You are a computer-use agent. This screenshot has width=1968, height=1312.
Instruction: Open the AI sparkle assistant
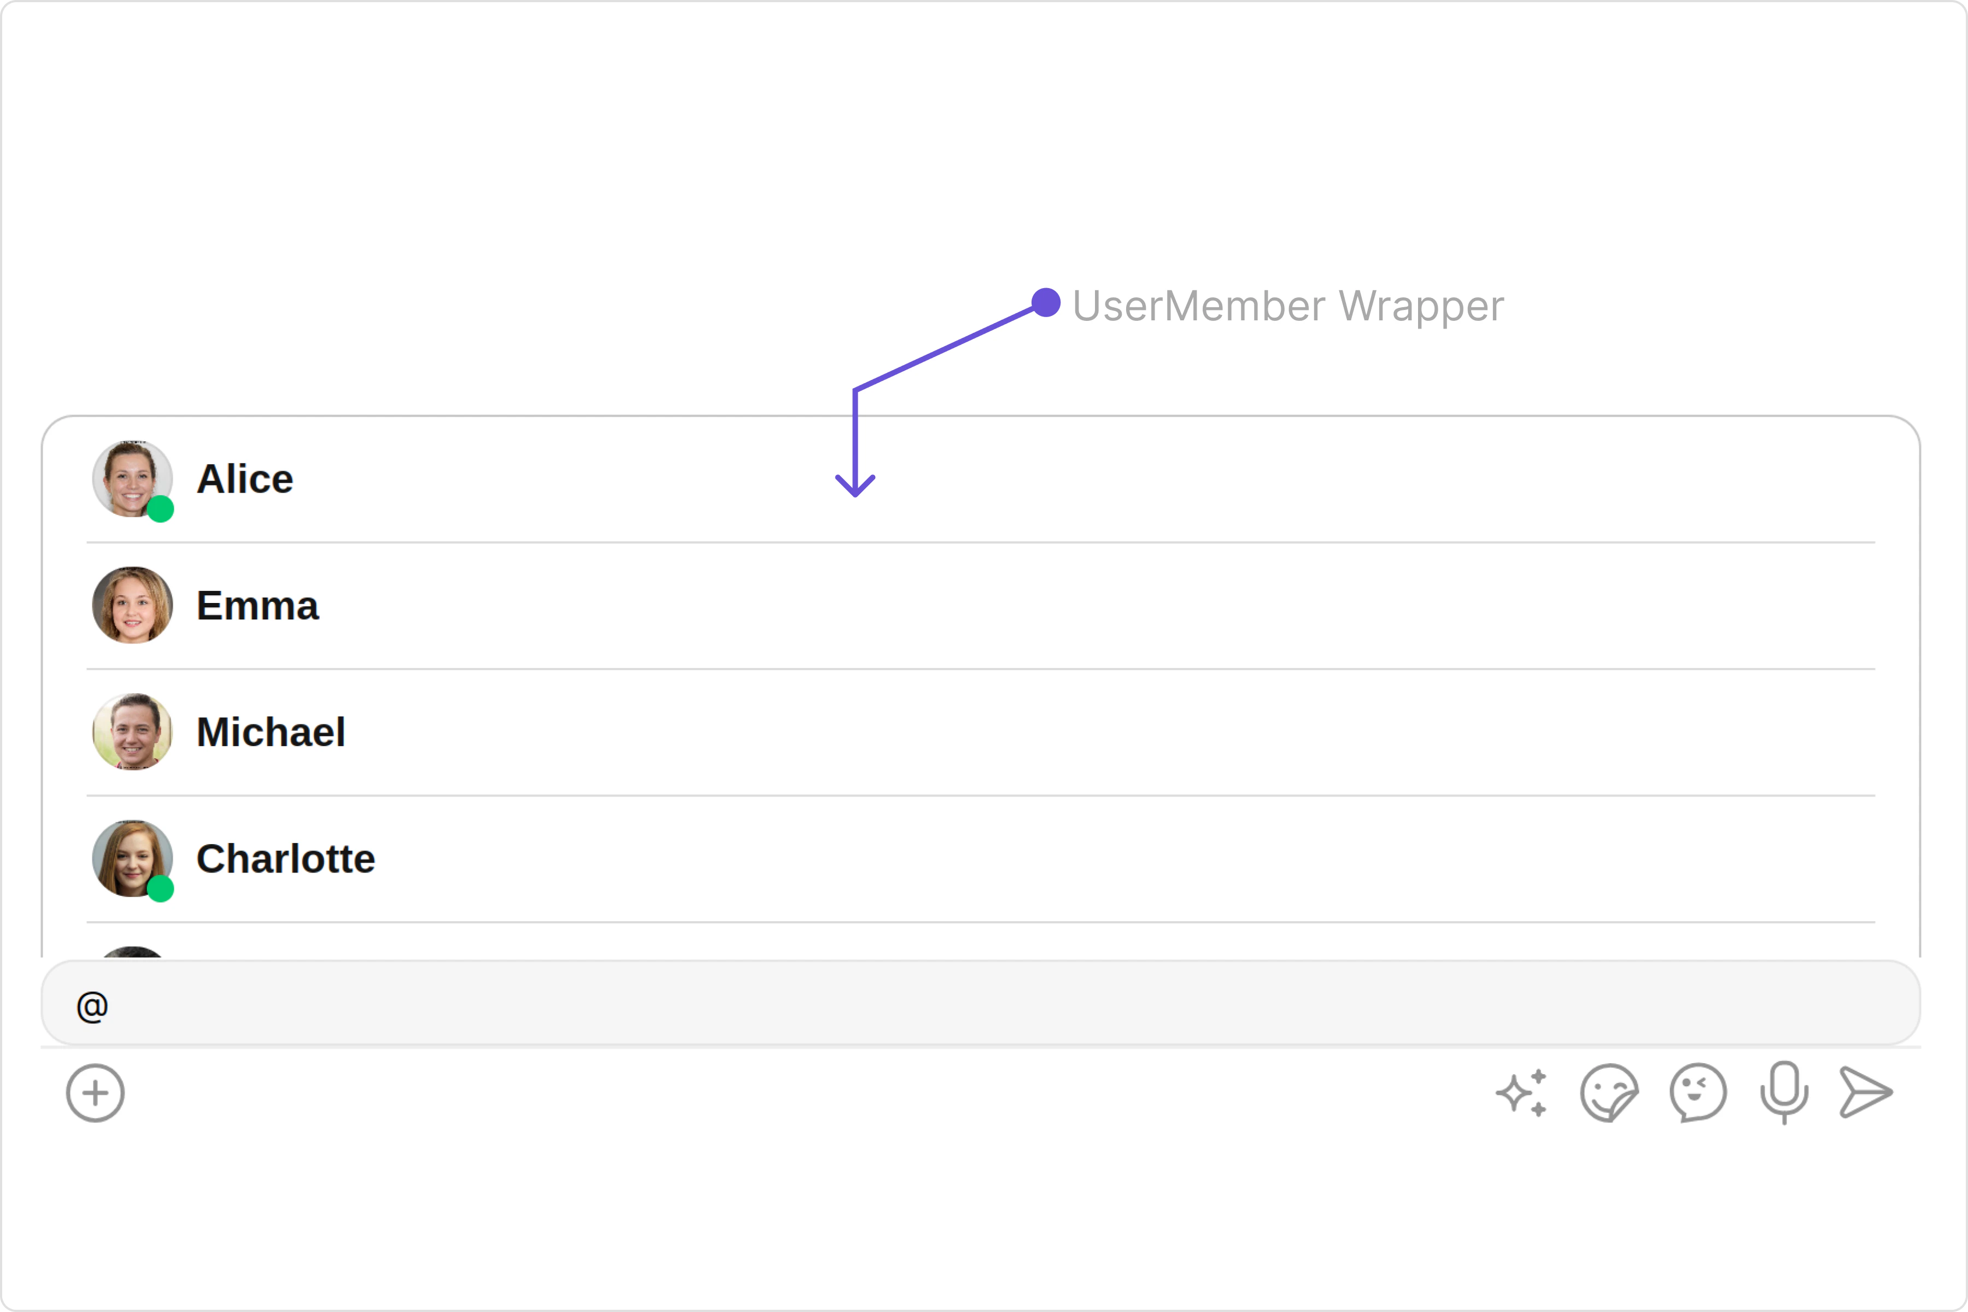(1522, 1093)
